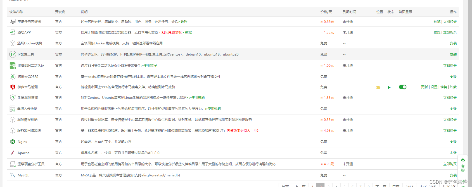Click the 堡塔SSH二次认证 green icon

[13, 66]
